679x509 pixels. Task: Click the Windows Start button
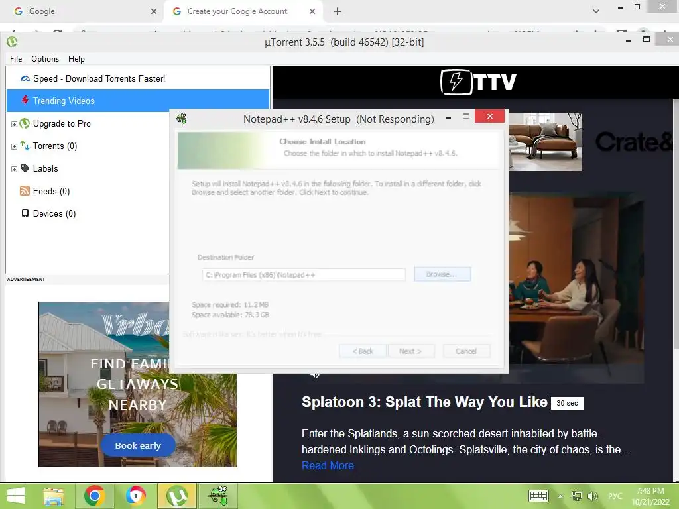click(x=16, y=496)
